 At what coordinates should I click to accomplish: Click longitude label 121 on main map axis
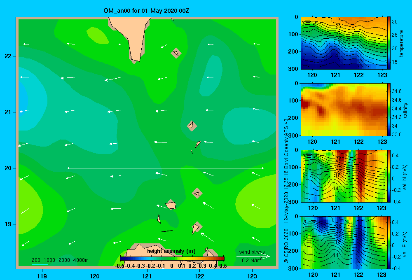tap(147, 276)
